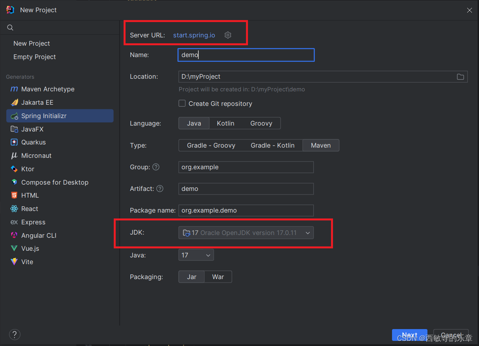
Task: Click the Jakarta EE generator icon
Action: (14, 102)
